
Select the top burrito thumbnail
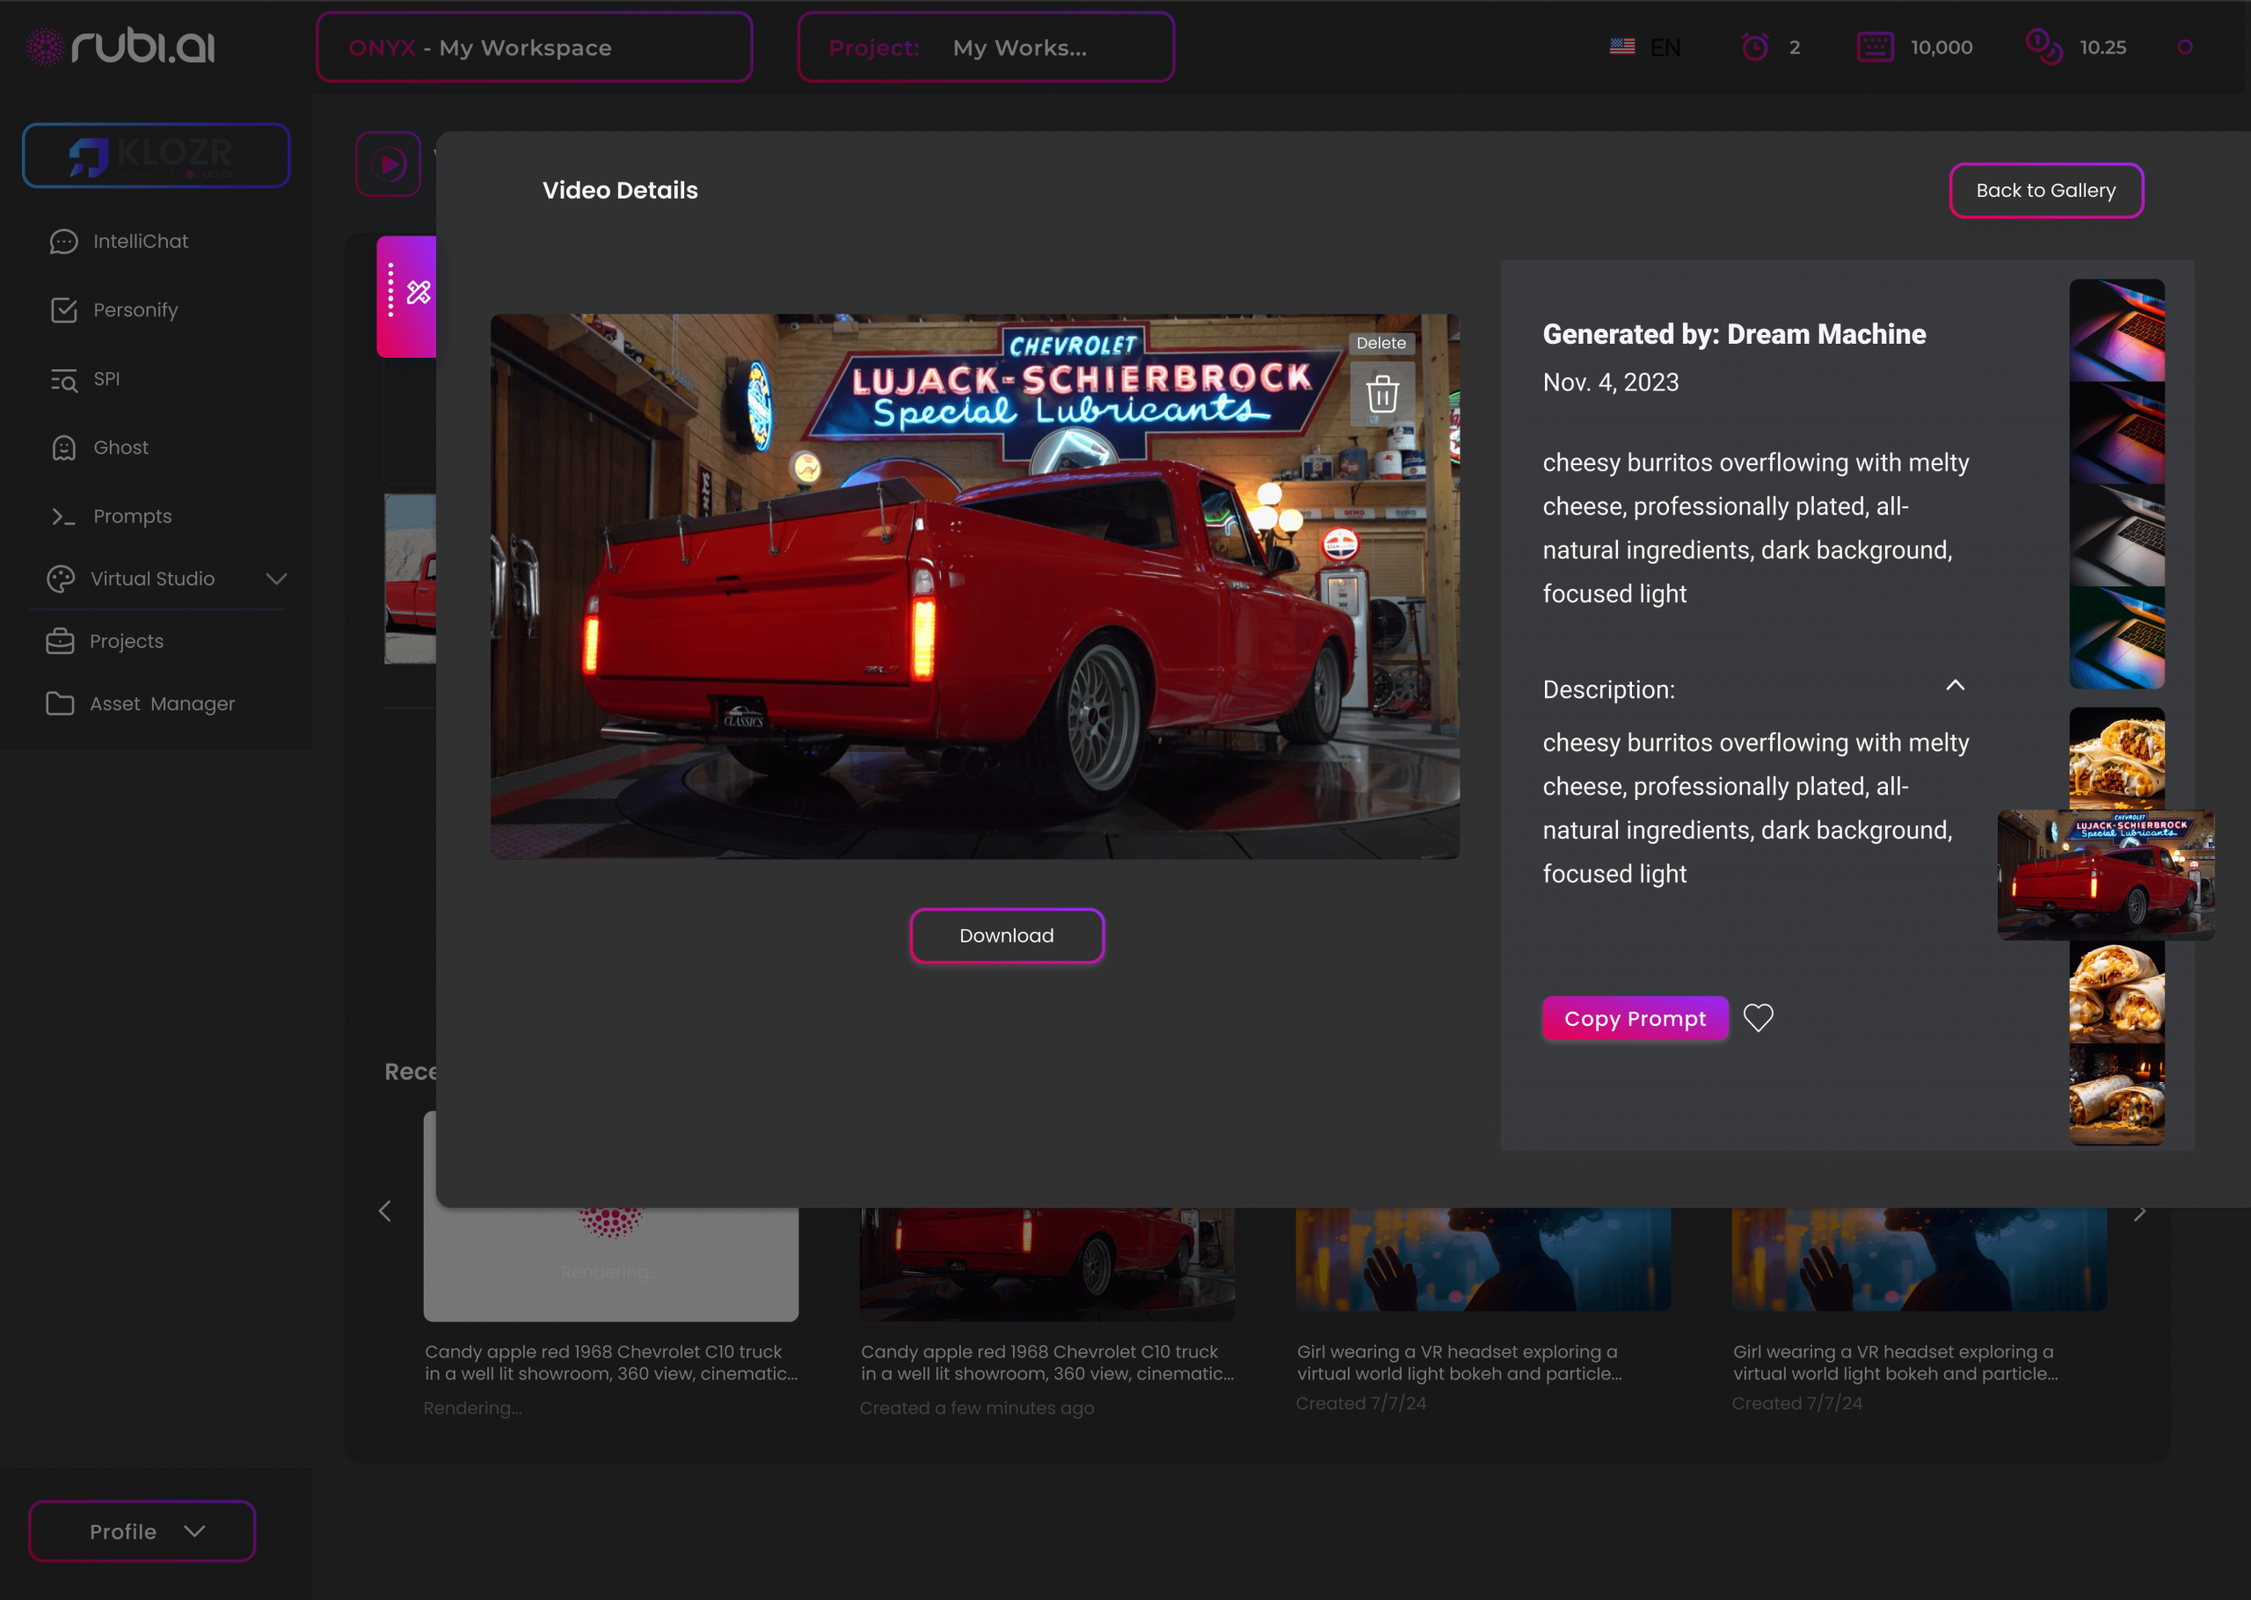2116,757
